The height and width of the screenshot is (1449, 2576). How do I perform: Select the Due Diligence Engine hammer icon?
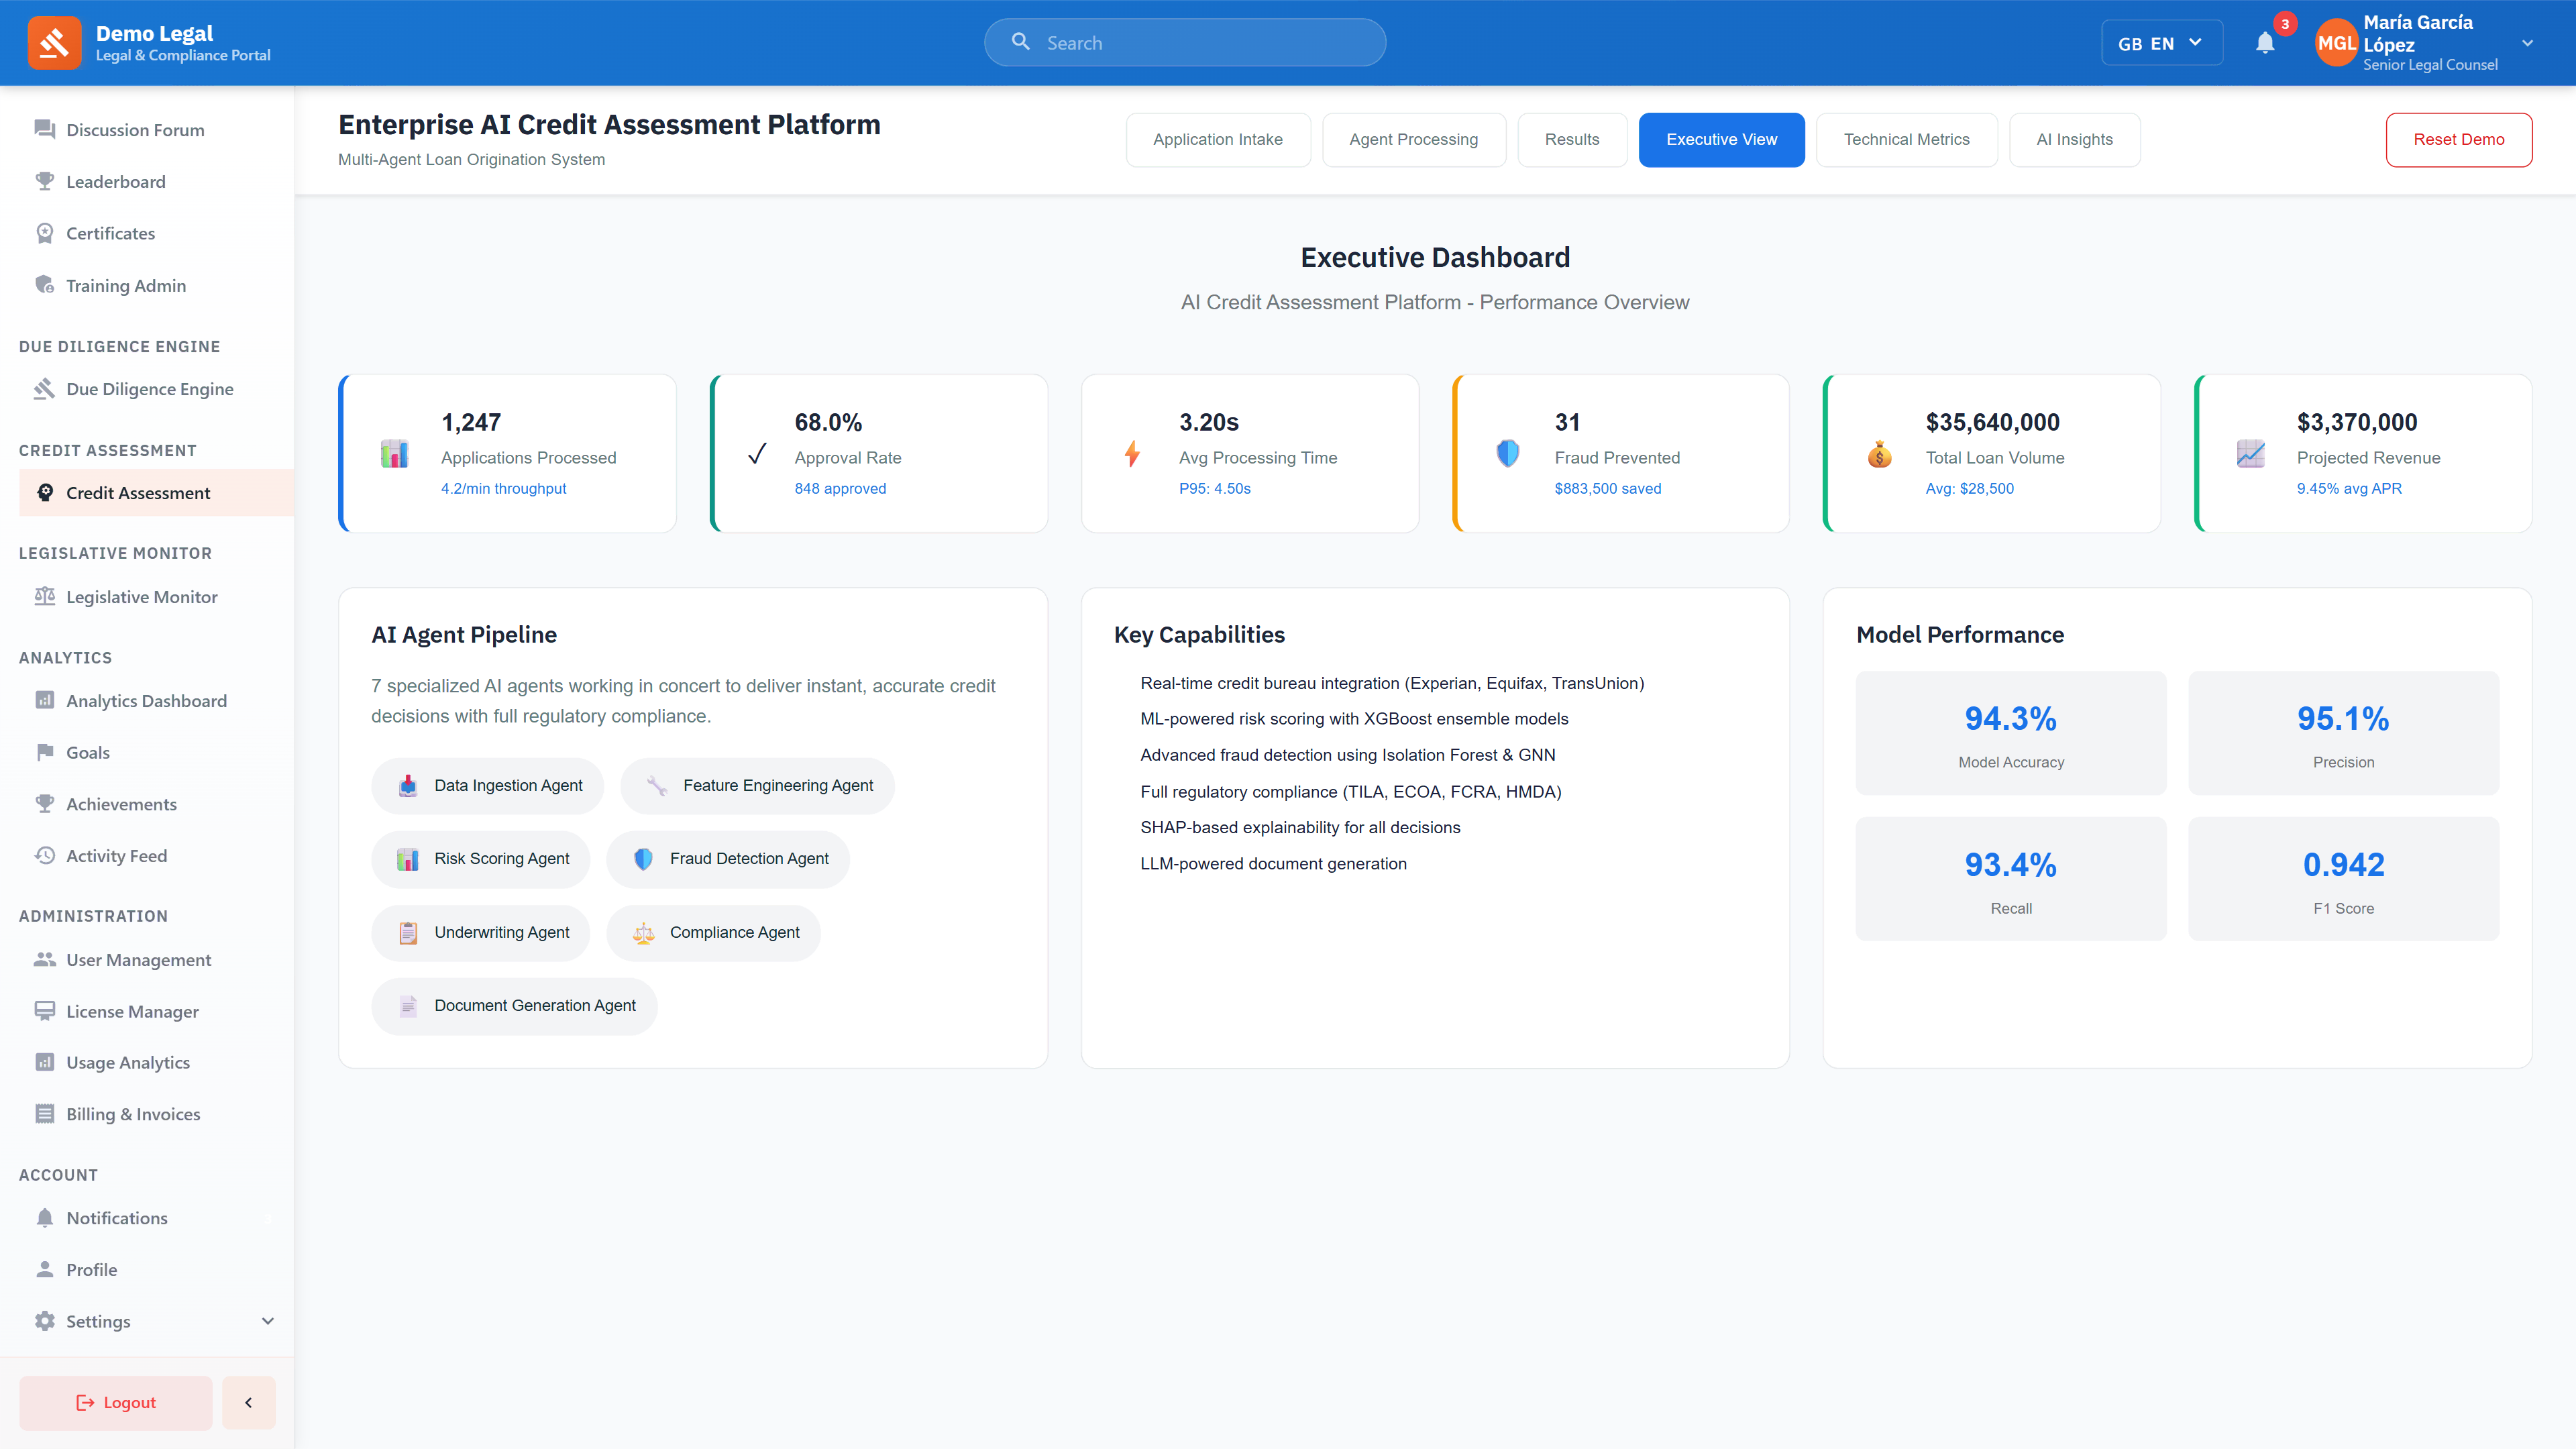(45, 389)
